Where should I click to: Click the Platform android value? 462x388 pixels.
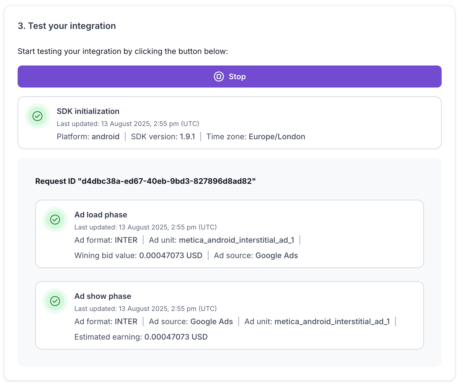pyautogui.click(x=105, y=136)
